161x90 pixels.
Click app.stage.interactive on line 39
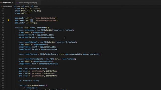tap(29, 68)
